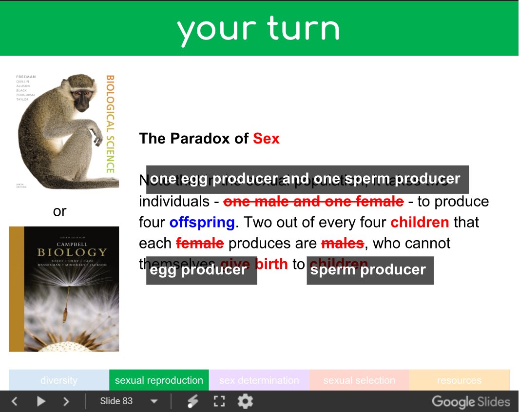Open the sex determination tab

(259, 380)
